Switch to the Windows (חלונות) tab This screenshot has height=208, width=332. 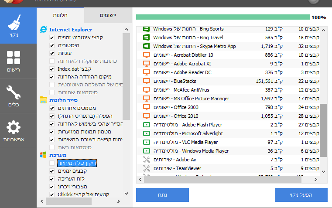click(60, 15)
